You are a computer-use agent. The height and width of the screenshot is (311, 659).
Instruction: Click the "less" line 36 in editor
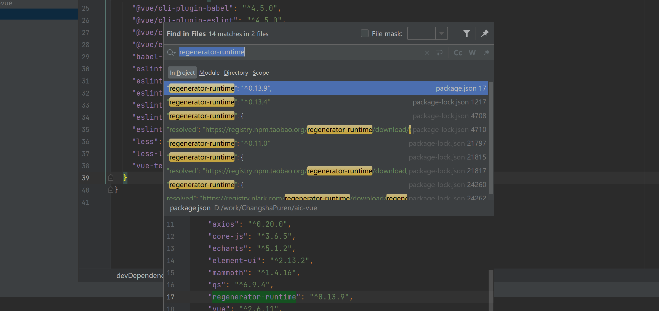tap(147, 142)
